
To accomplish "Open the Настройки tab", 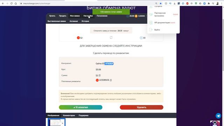I will coord(88,16).
